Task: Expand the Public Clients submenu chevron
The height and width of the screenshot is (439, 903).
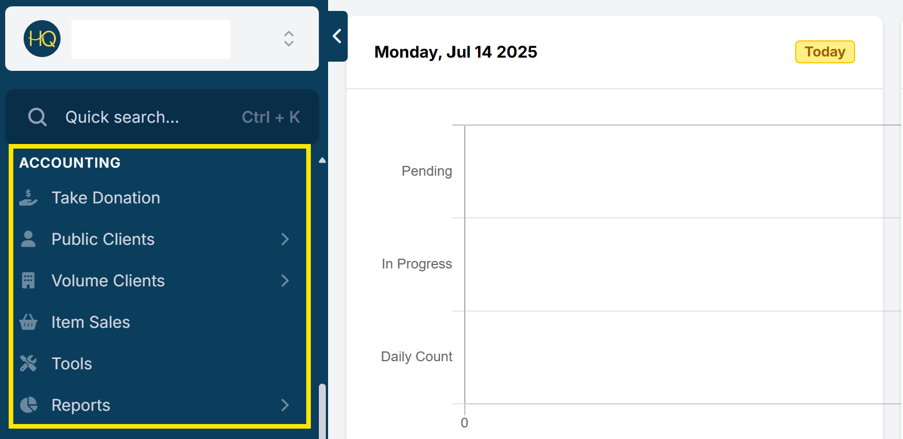Action: point(285,239)
